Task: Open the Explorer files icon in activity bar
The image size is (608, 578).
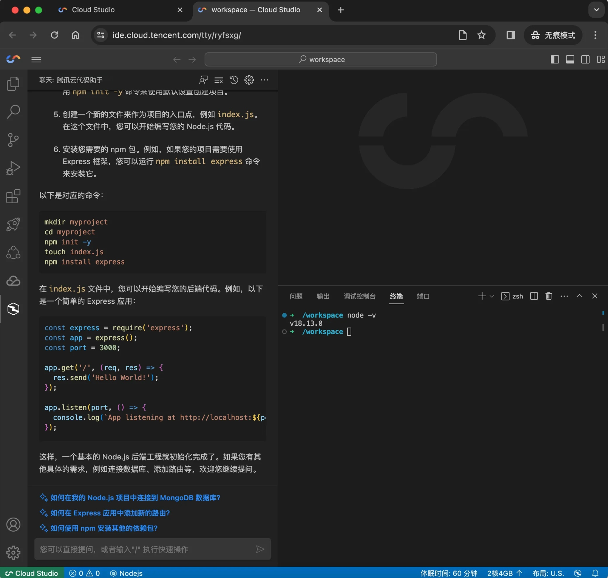Action: [x=13, y=84]
